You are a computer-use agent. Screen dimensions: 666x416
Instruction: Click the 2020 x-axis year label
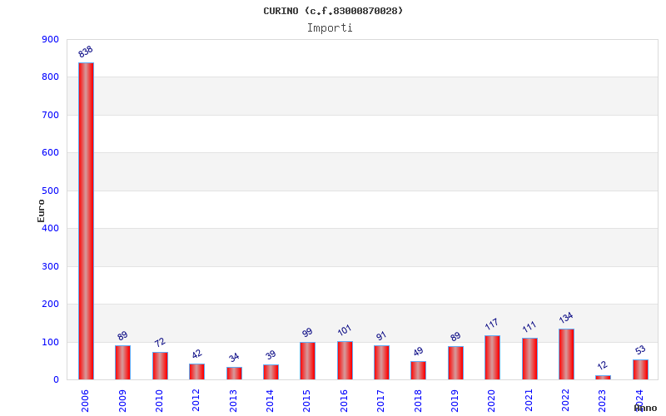coord(491,401)
